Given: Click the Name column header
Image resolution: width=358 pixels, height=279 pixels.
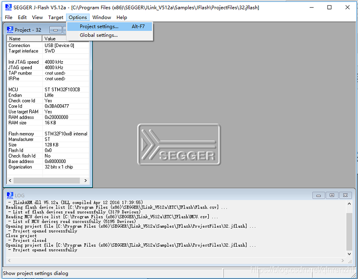Looking at the screenshot, I should (x=24, y=39).
